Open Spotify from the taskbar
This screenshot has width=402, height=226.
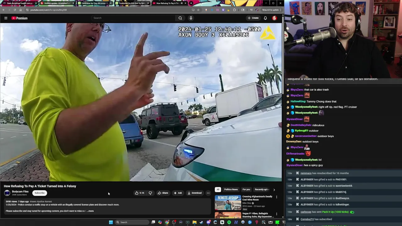[x=229, y=222]
